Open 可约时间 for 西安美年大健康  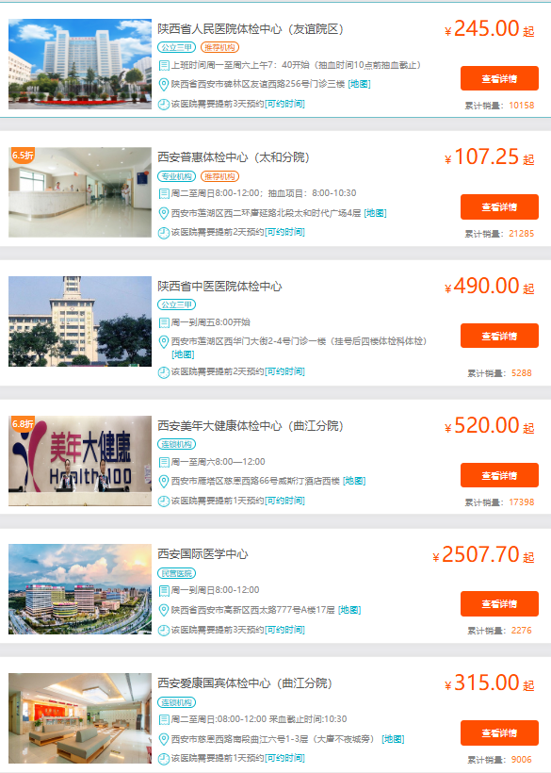[284, 501]
